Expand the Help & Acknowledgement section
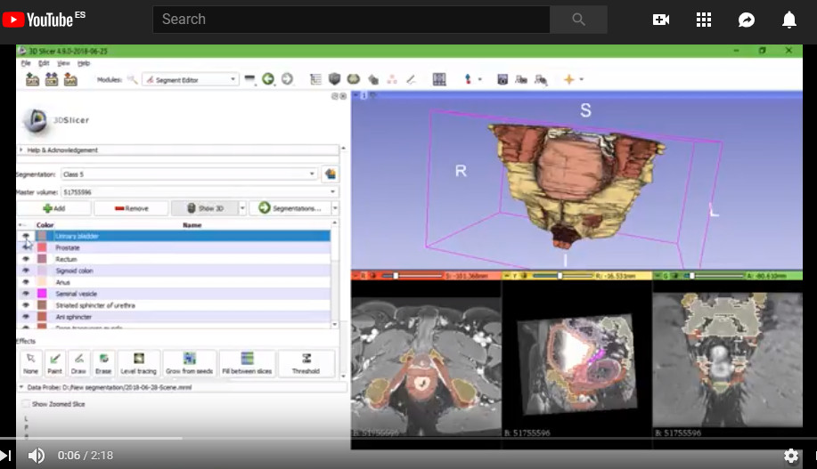817x469 pixels. click(21, 150)
